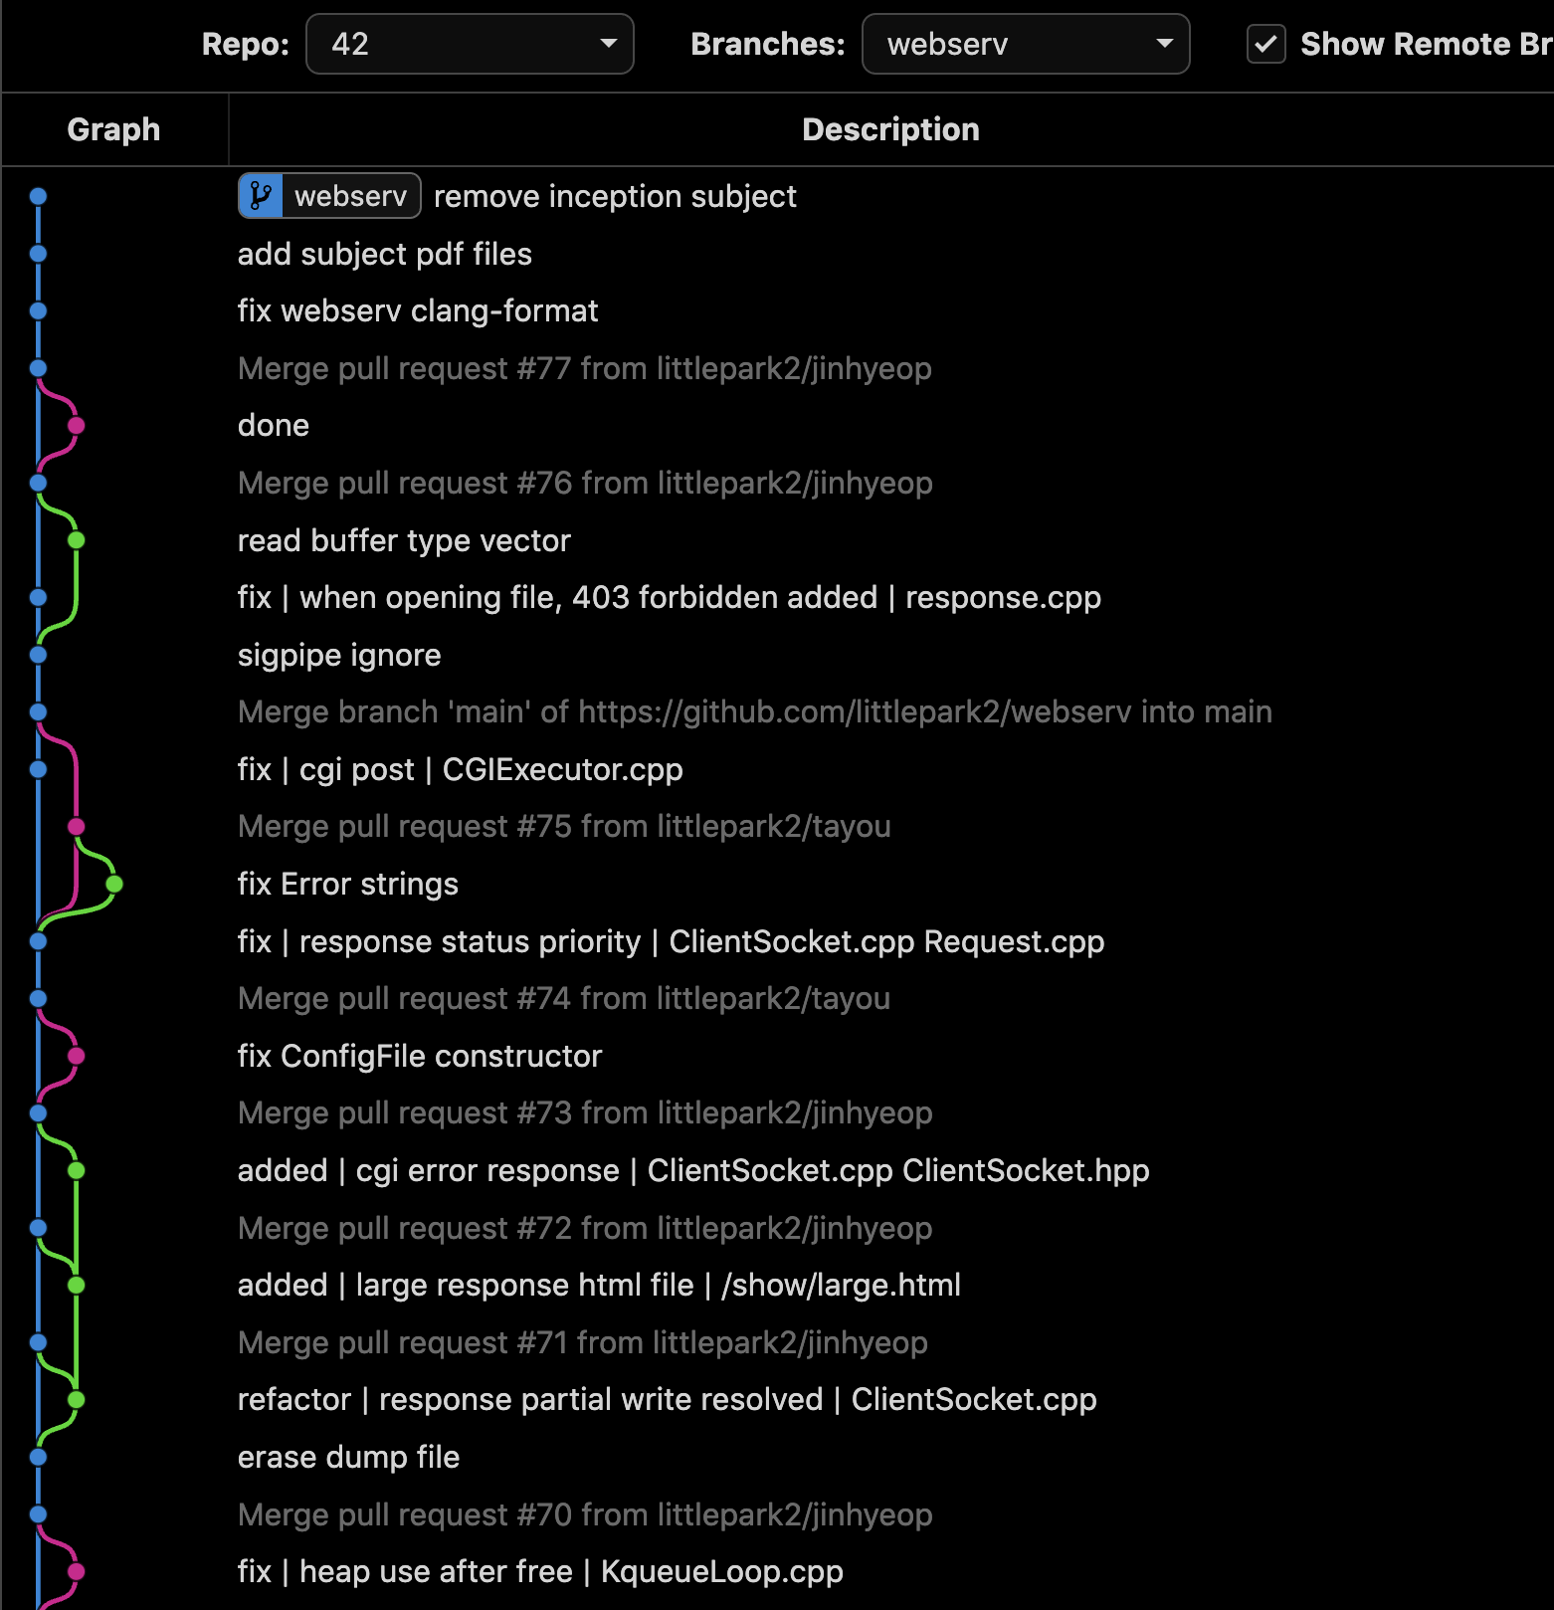Select commit 'fix Error strings'
This screenshot has width=1554, height=1610.
(348, 884)
